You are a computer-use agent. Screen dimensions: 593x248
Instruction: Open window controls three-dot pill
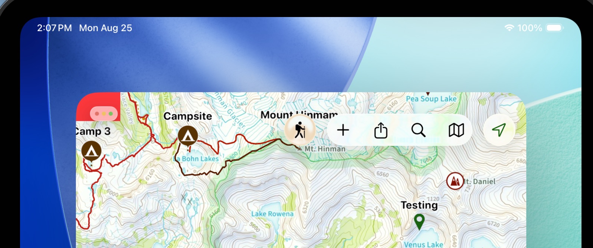click(x=104, y=114)
